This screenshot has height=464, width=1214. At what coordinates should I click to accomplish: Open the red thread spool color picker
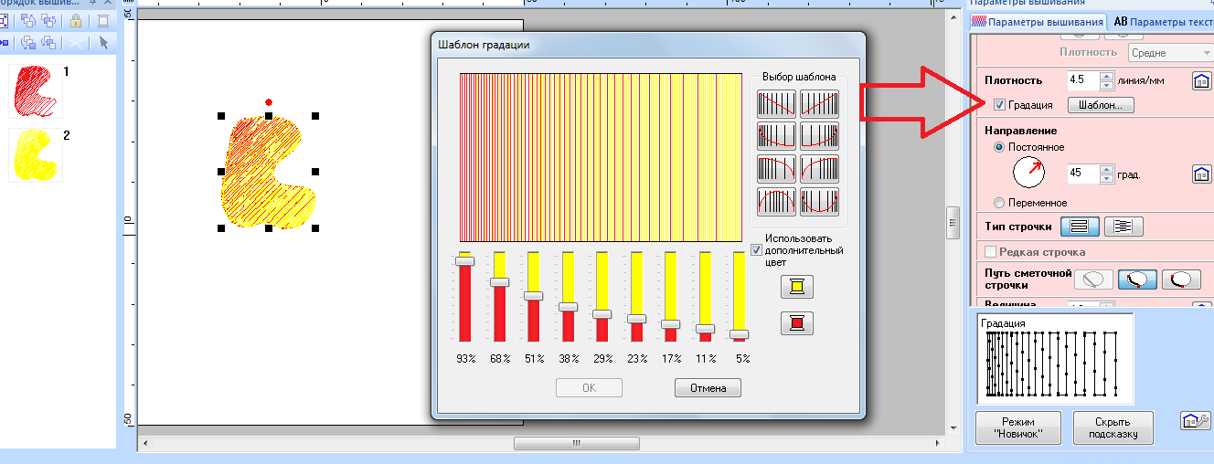click(796, 322)
